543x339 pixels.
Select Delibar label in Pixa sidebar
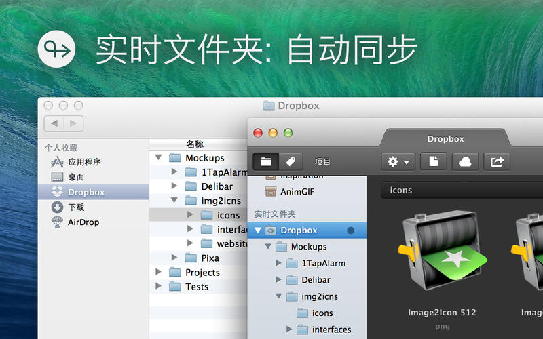click(x=316, y=279)
